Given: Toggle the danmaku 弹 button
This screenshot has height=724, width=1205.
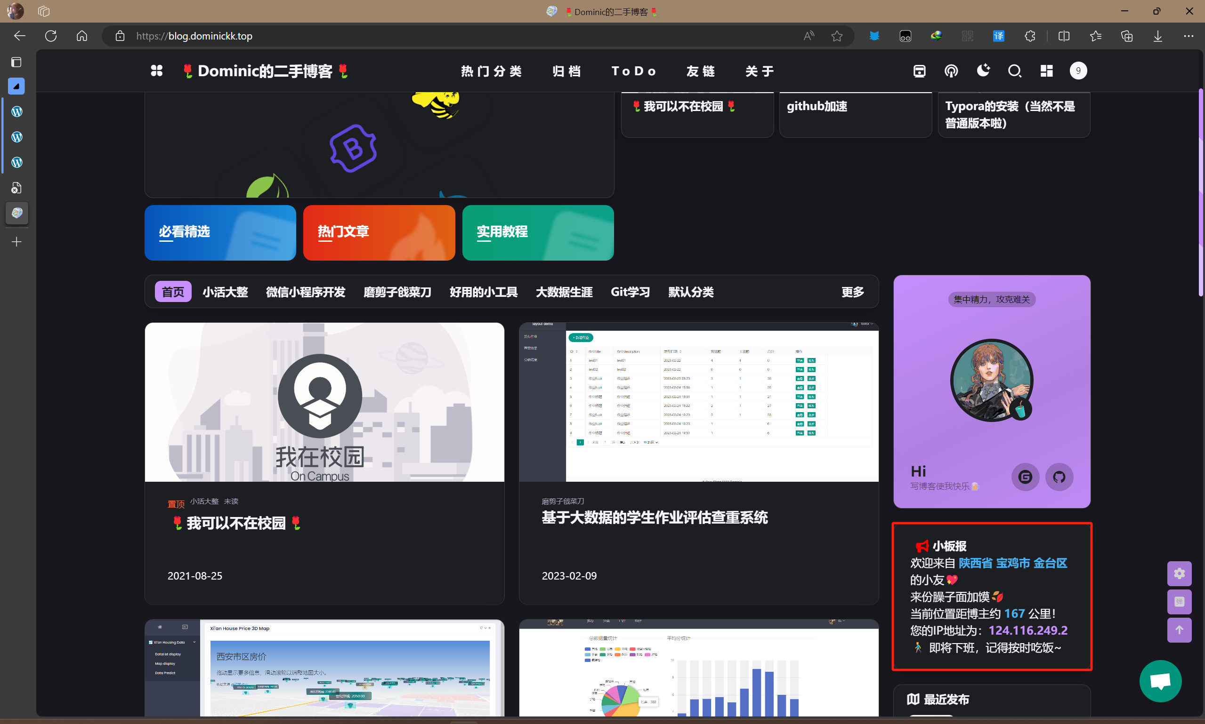Looking at the screenshot, I should click(x=1179, y=602).
